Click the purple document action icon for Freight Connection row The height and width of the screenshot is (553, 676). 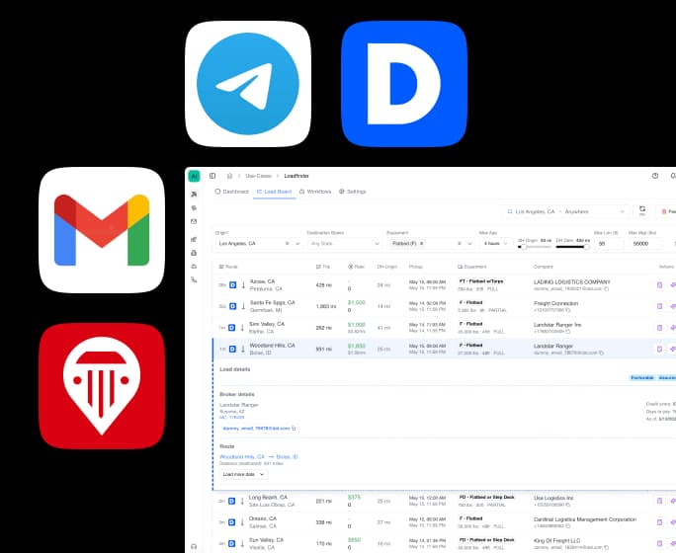pos(659,306)
